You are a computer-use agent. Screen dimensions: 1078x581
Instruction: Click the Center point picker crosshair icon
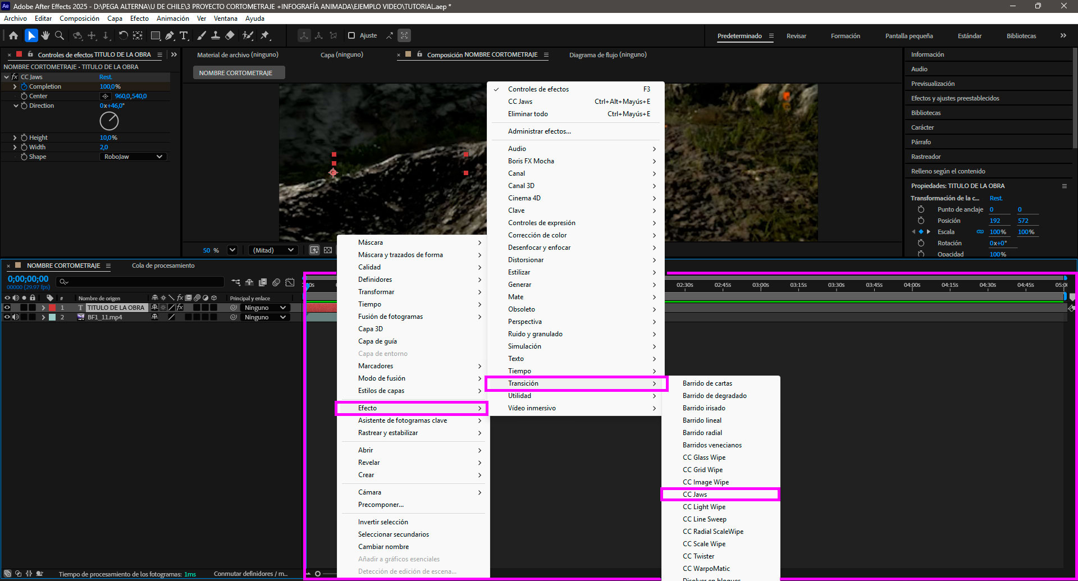tap(105, 97)
